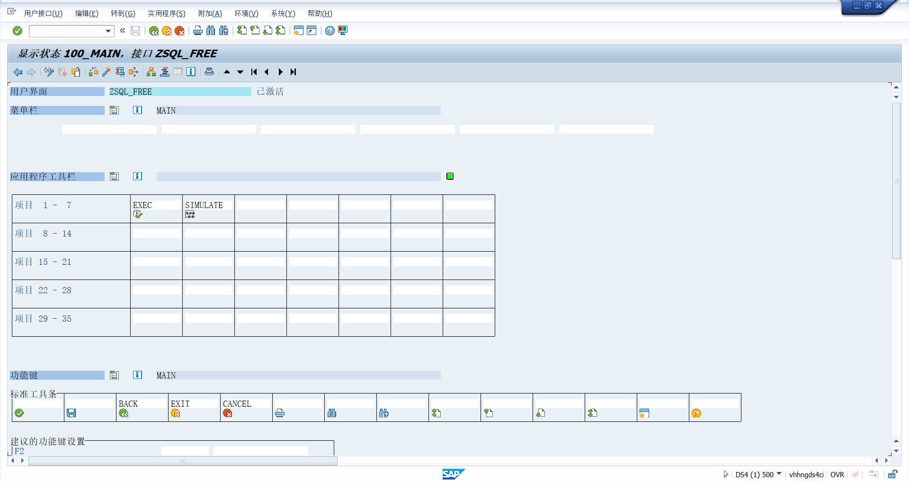
Task: Click the Find binoculars icon in the top toolbar
Action: [211, 31]
